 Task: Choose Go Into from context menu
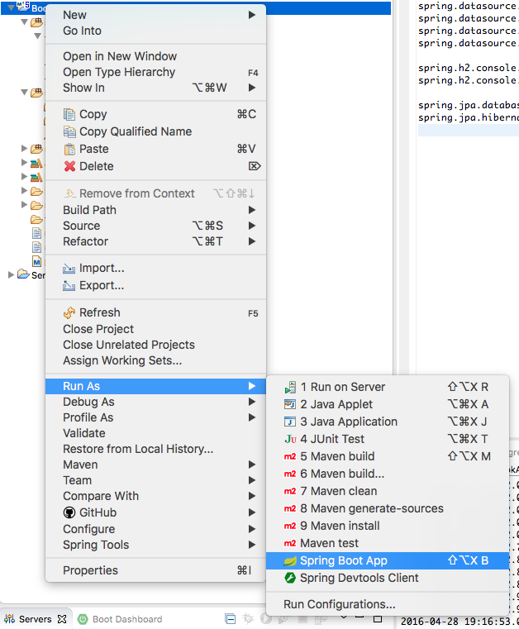(155, 31)
